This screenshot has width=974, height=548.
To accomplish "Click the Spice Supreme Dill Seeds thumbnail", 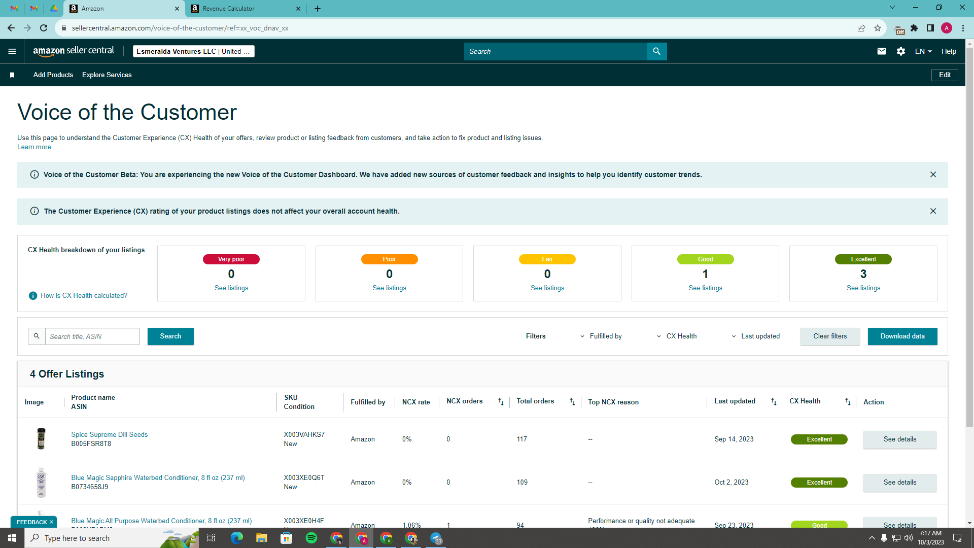I will pos(41,439).
